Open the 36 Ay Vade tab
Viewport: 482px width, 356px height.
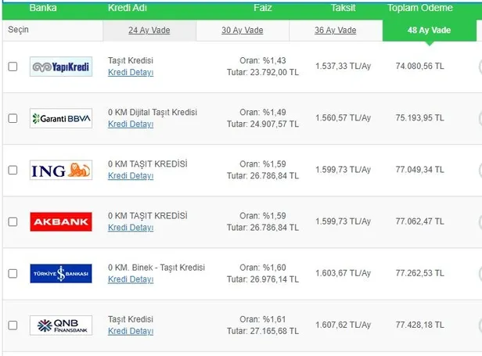click(335, 31)
